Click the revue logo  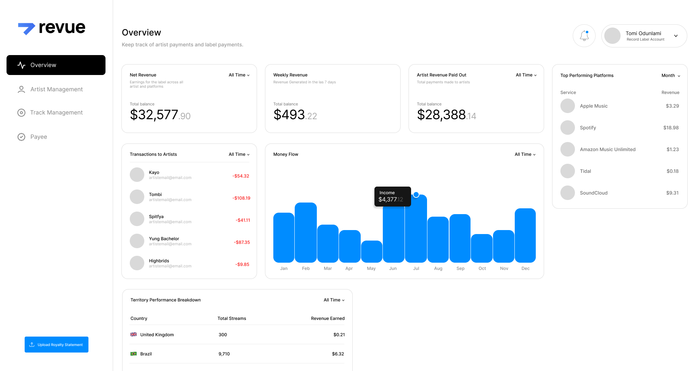click(51, 28)
